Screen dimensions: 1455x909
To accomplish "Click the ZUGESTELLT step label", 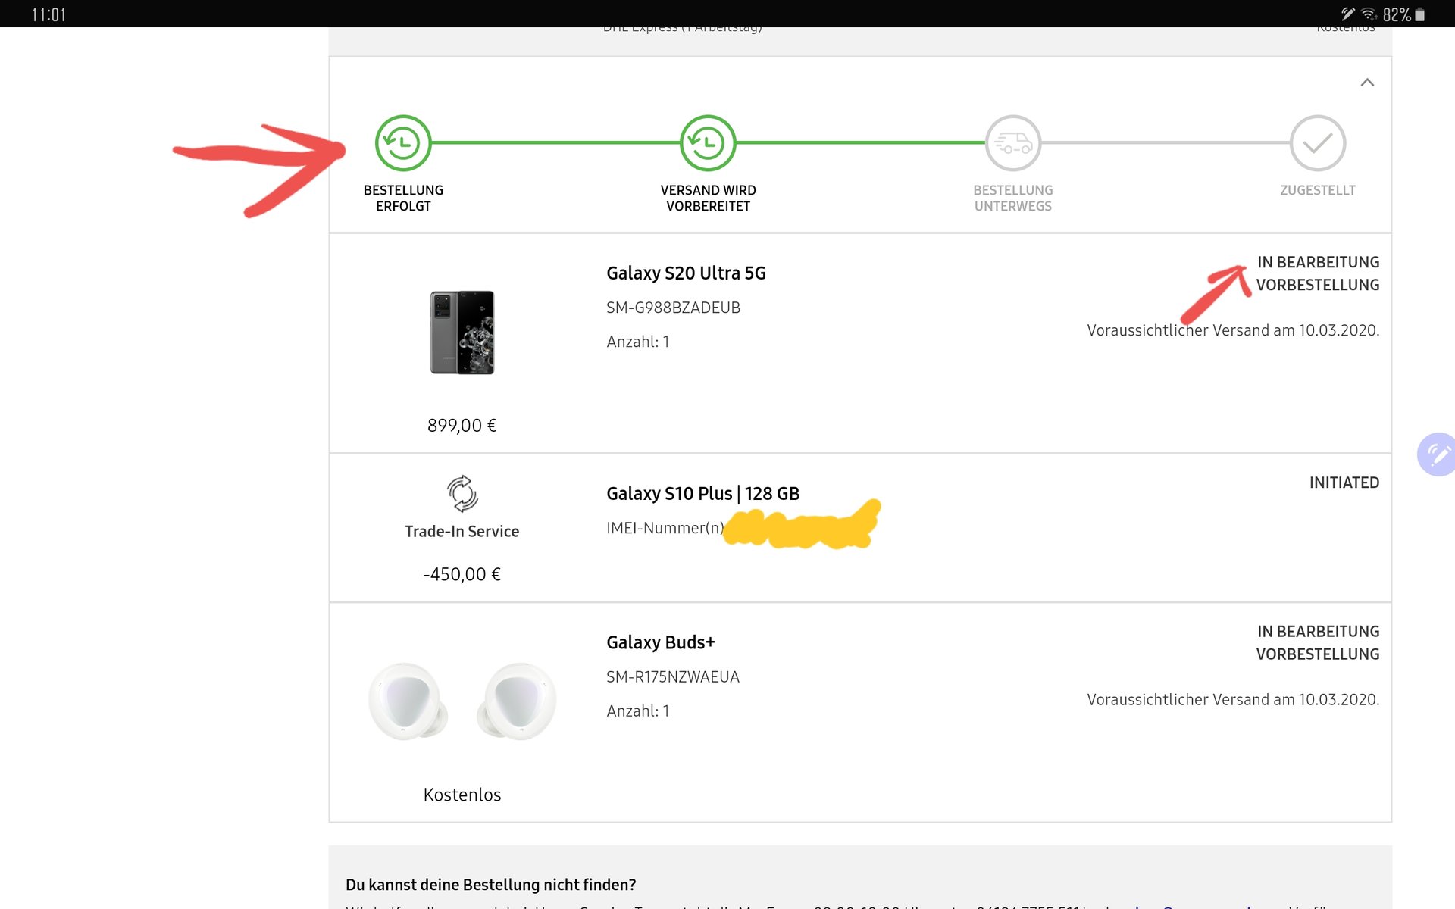I will coord(1318,190).
